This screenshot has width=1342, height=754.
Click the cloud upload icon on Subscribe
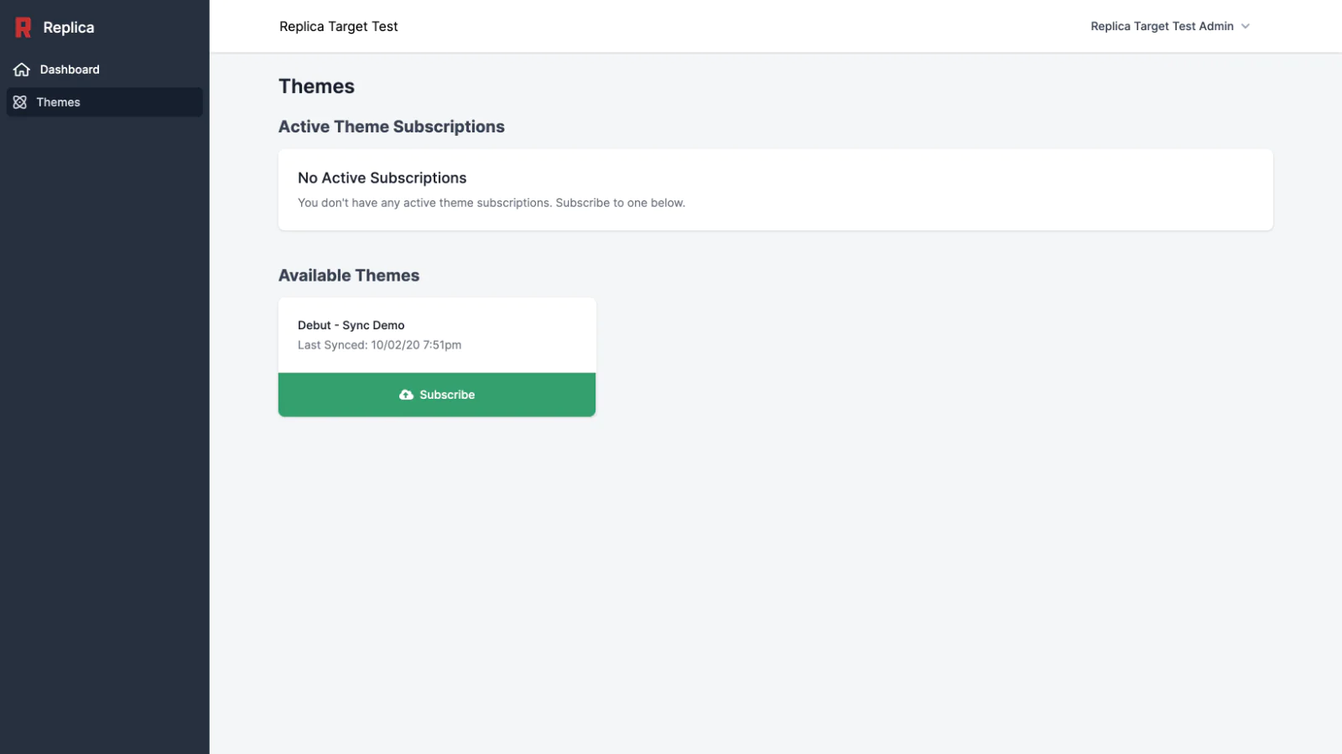coord(406,395)
